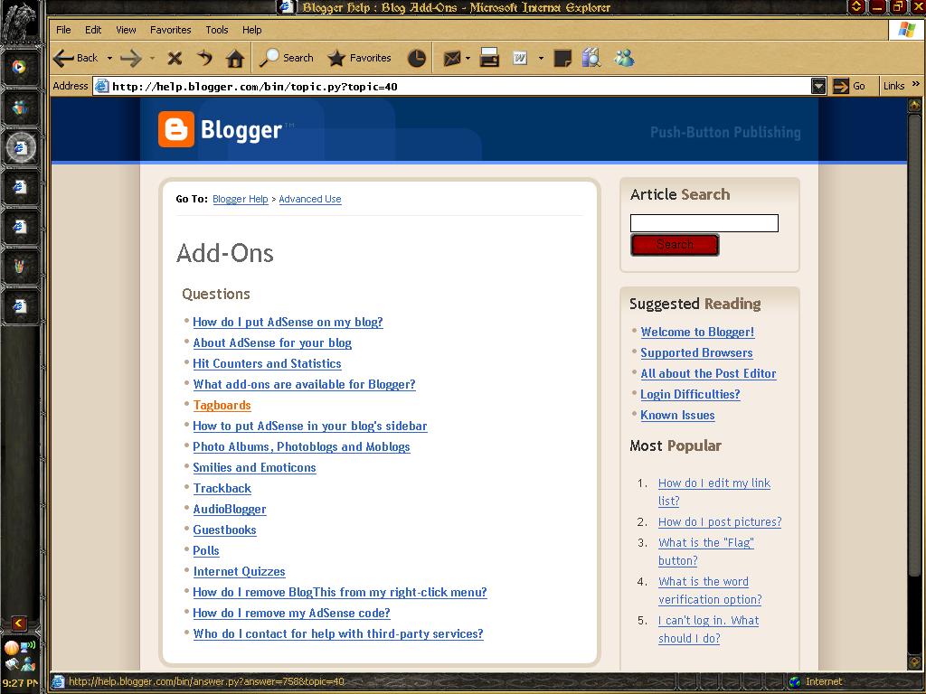
Task: Open the Favorites menu
Action: point(171,30)
